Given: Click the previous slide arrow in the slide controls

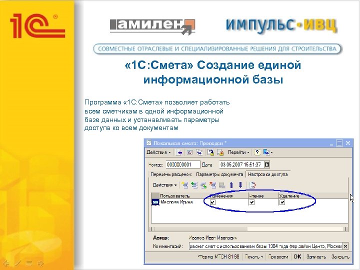Looking at the screenshot, I should (x=6, y=263).
